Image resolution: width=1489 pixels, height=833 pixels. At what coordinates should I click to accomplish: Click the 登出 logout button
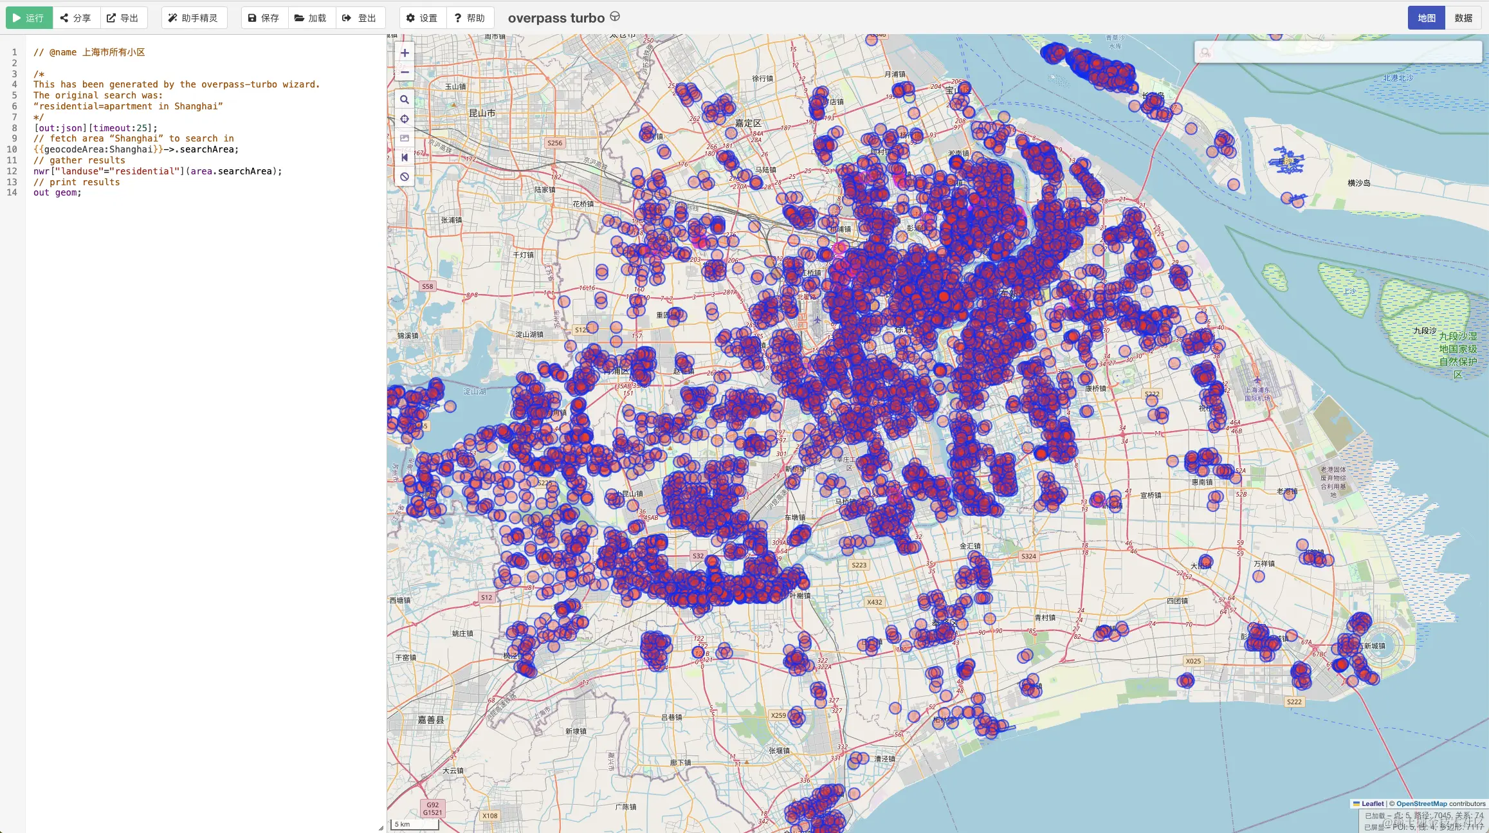(x=360, y=18)
